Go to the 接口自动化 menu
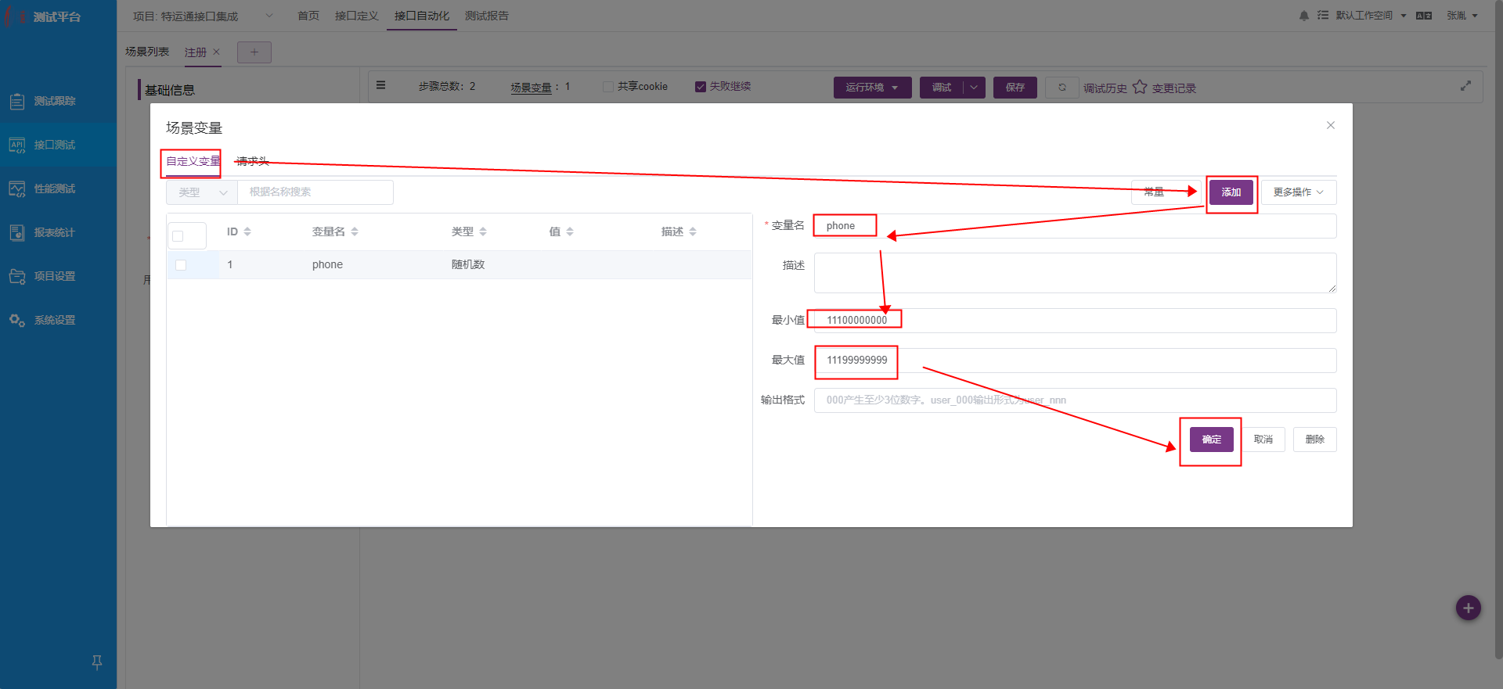The height and width of the screenshot is (689, 1503). [x=422, y=16]
